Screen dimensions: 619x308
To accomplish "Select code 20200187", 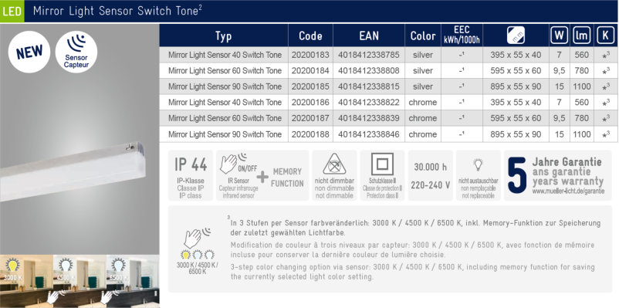I will pos(310,118).
